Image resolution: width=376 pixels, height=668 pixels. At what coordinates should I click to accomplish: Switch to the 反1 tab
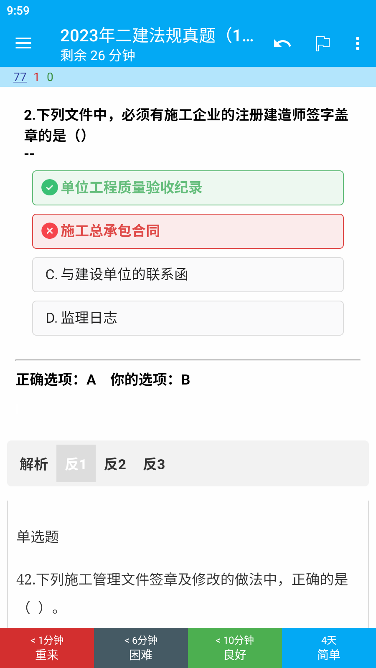tap(76, 464)
